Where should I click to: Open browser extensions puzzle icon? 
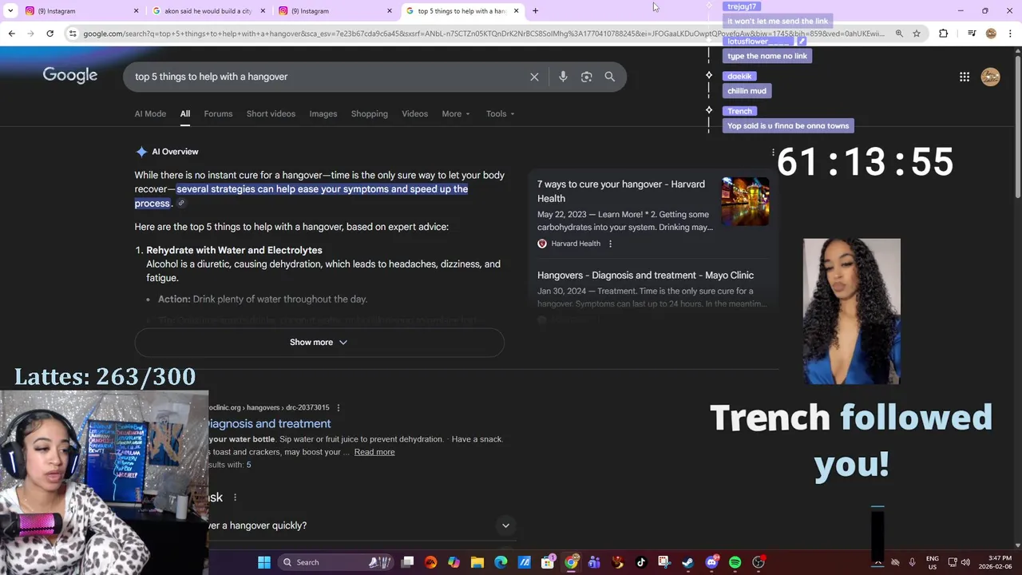click(x=944, y=34)
